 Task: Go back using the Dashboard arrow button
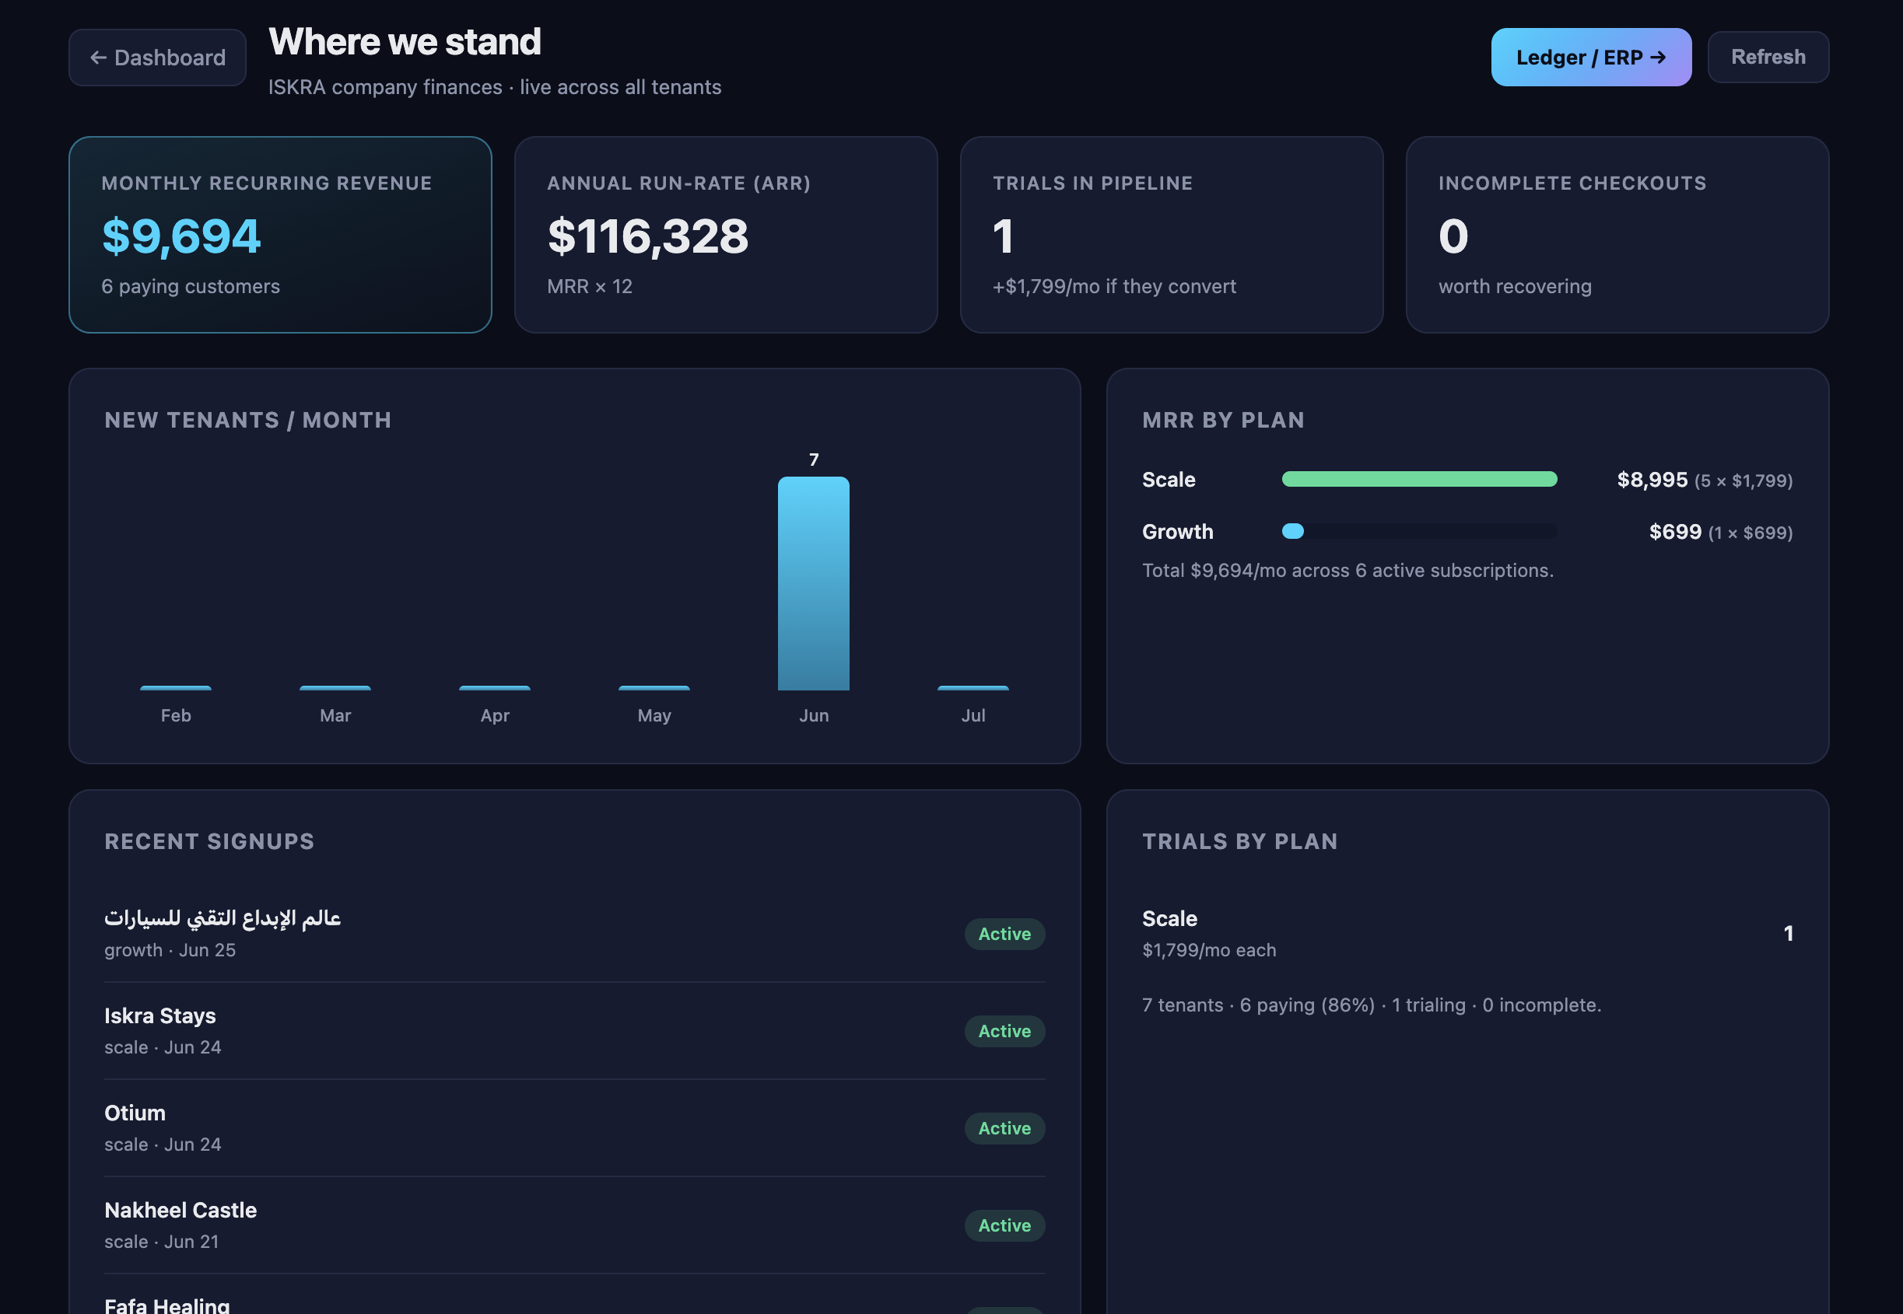pyautogui.click(x=157, y=58)
